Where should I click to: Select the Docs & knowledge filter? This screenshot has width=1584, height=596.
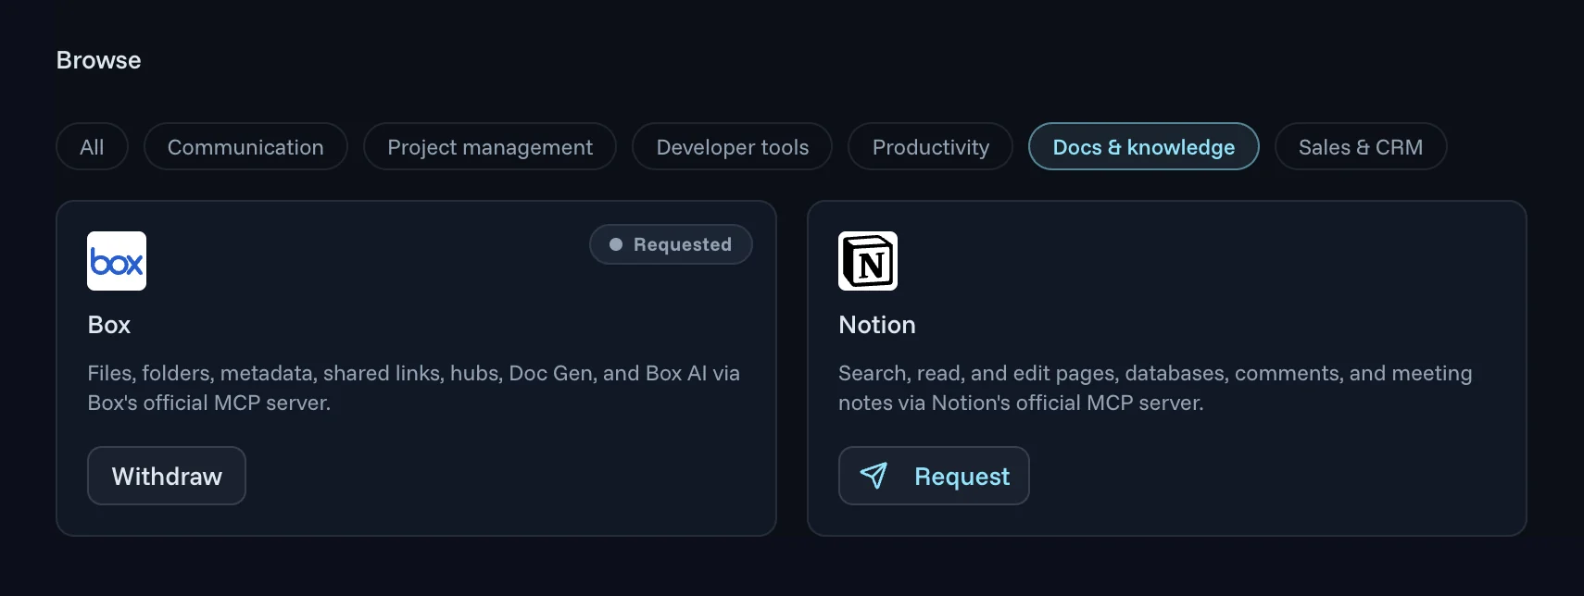click(1143, 146)
